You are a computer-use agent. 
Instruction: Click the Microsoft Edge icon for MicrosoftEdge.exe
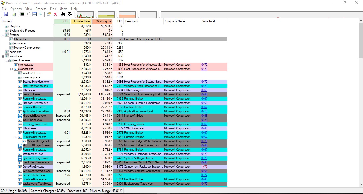tap(20, 116)
